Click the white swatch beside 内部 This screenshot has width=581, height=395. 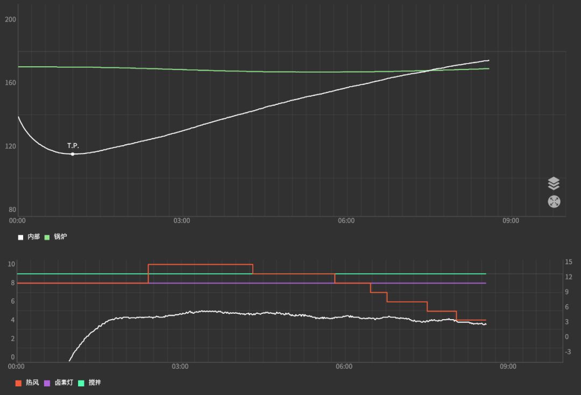[21, 237]
